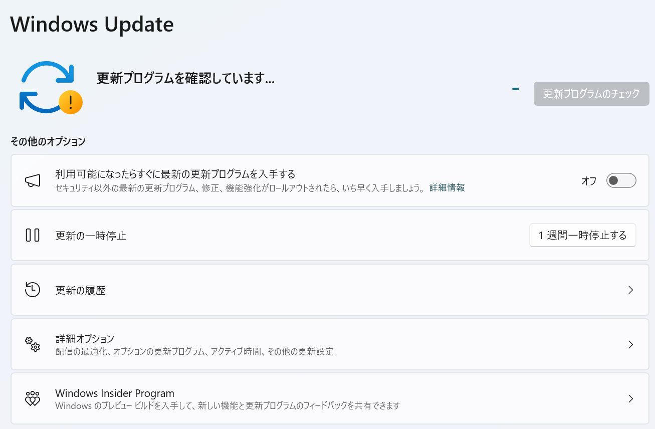The width and height of the screenshot is (655, 429).
Task: Click the megaphone icon for latest updates
Action: (x=33, y=181)
